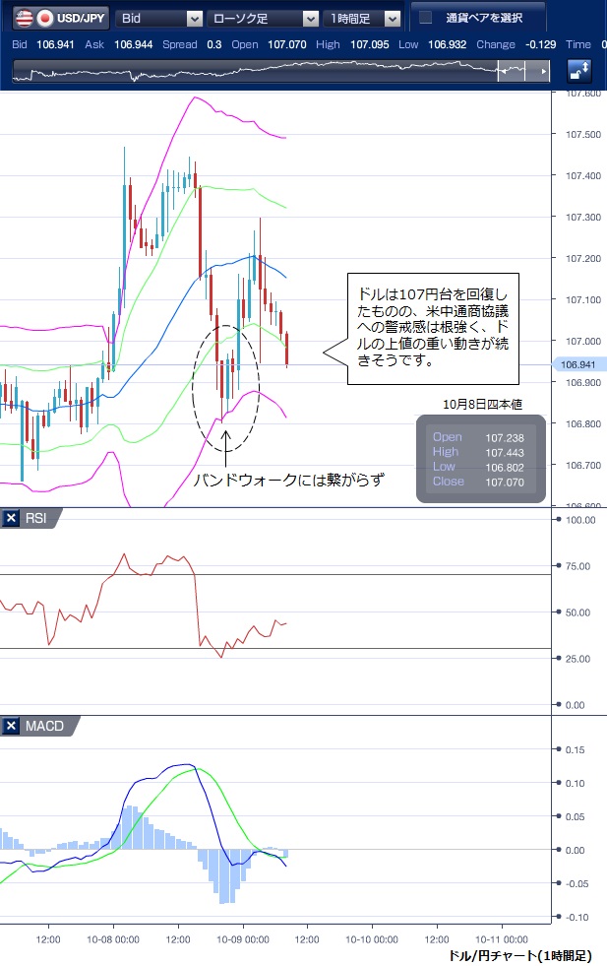Image resolution: width=607 pixels, height=966 pixels.
Task: Select the MACD panel label tab
Action: [45, 727]
